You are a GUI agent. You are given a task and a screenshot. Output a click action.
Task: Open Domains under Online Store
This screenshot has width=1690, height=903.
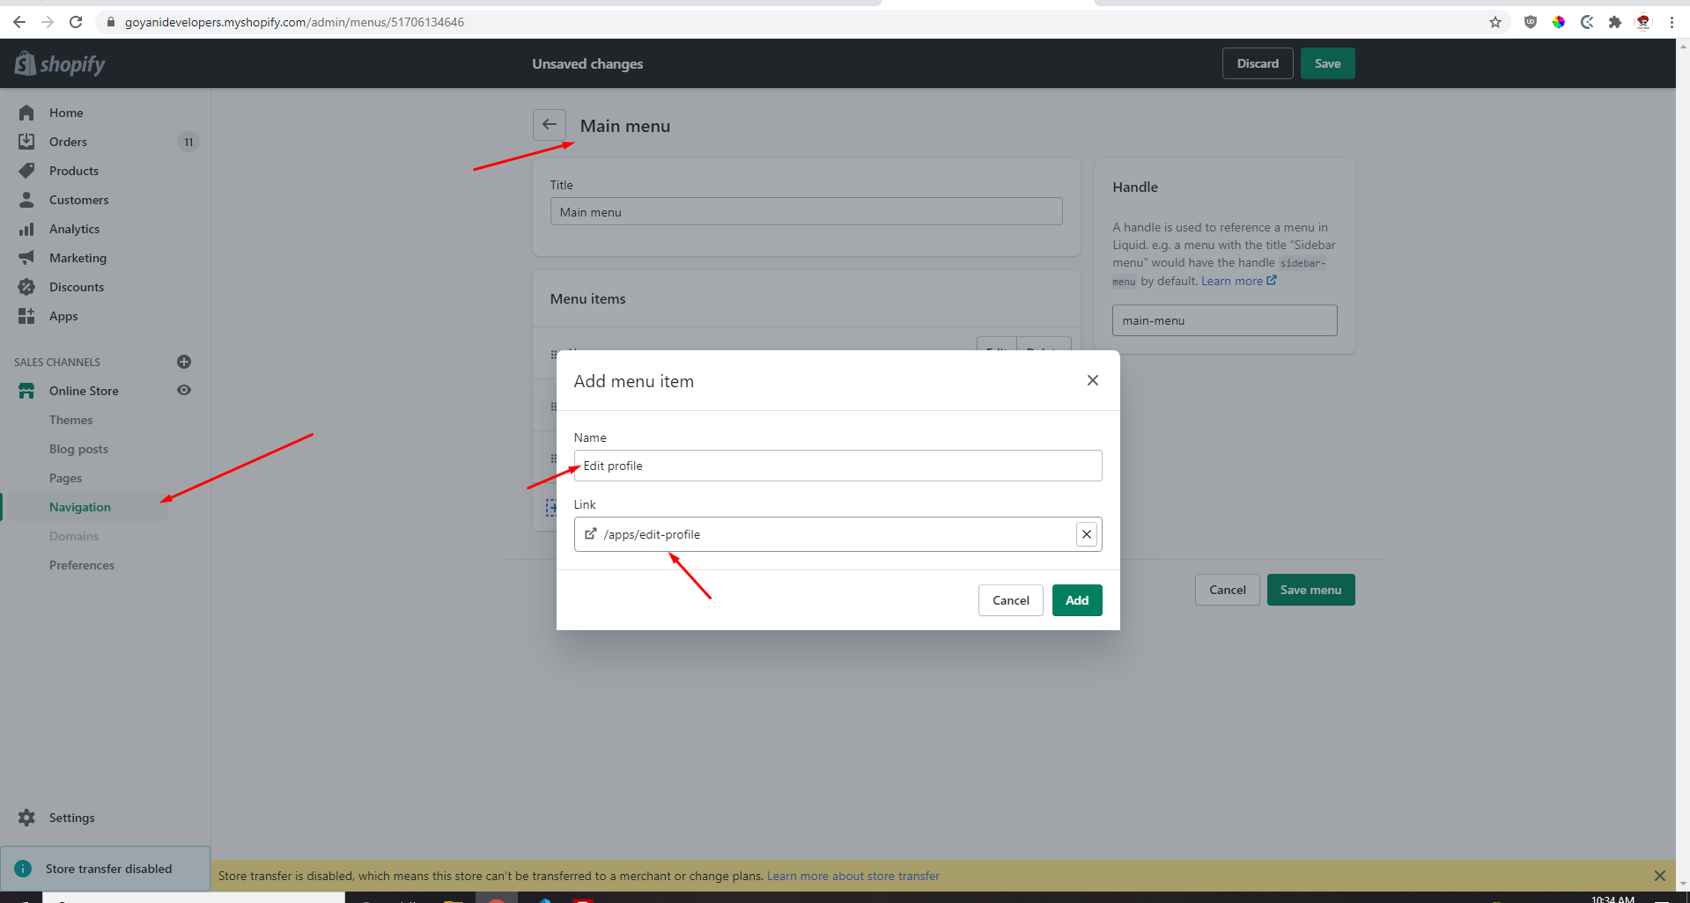click(74, 536)
